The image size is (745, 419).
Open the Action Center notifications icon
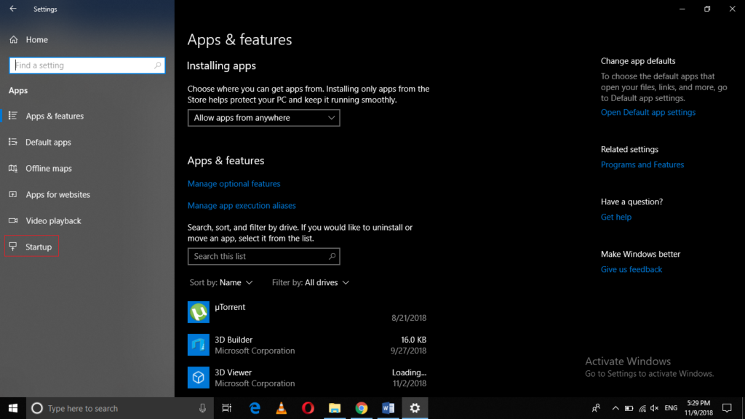(727, 408)
